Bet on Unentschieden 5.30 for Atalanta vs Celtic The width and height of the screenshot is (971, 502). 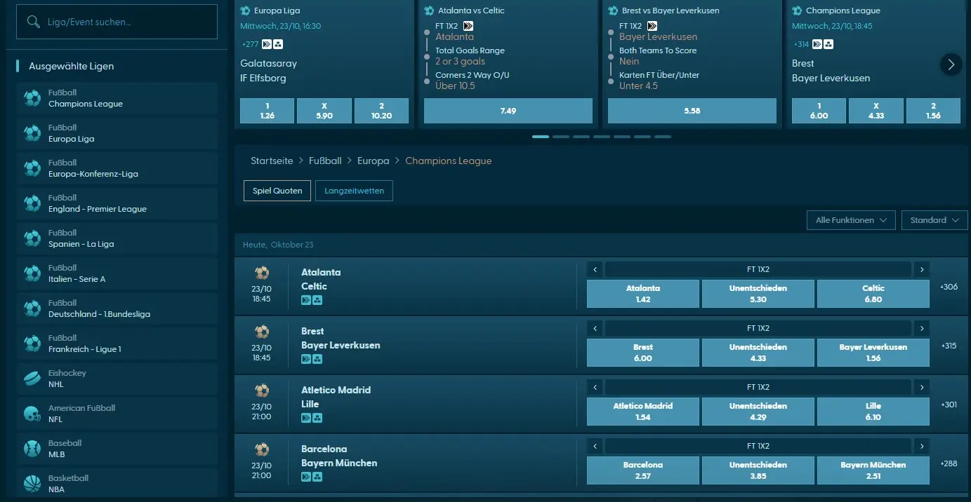click(758, 294)
